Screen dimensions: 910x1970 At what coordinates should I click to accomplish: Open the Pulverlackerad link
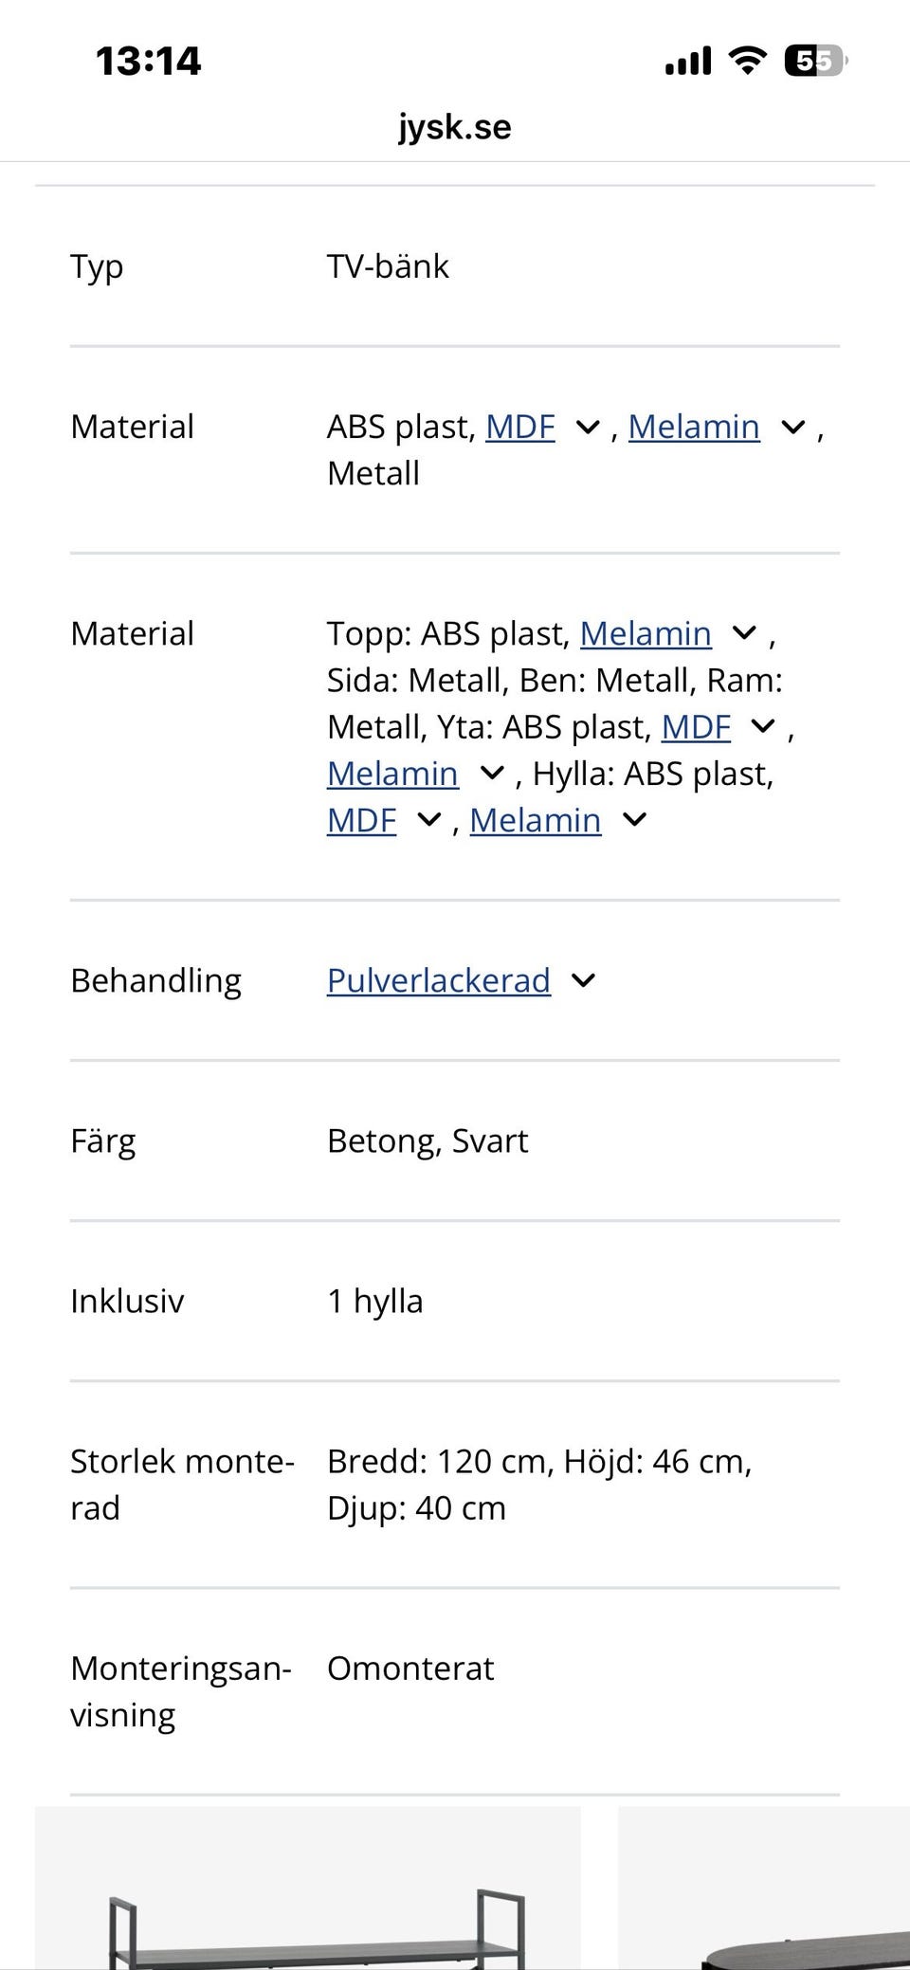click(x=438, y=980)
